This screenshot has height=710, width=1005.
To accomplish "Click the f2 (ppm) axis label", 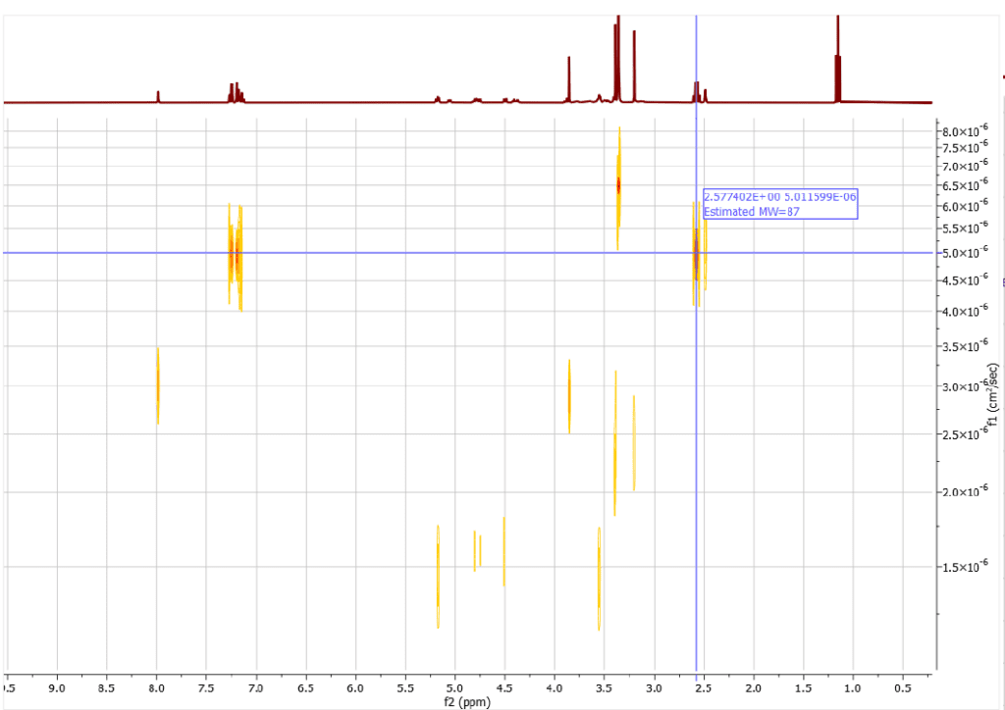I will click(x=466, y=702).
